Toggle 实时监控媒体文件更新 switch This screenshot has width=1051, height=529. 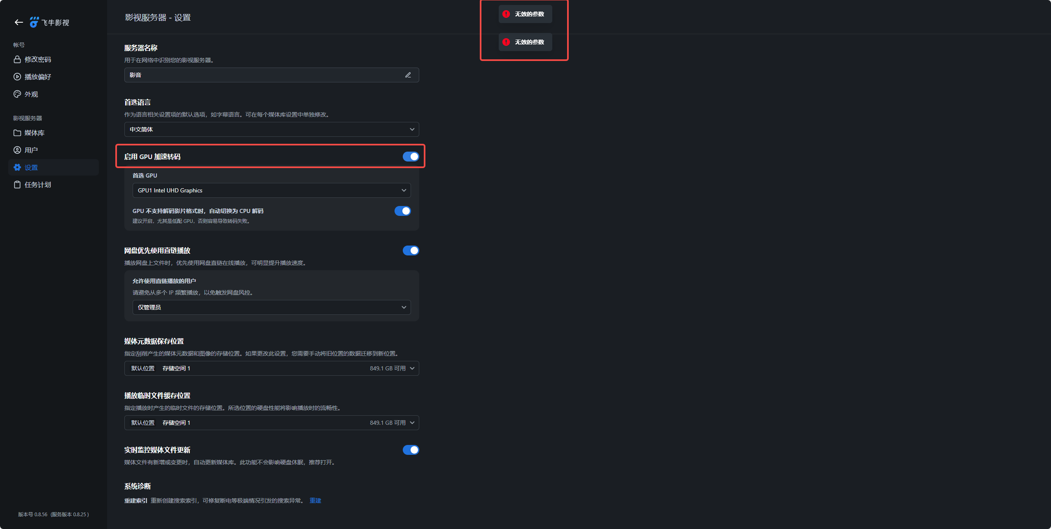click(x=411, y=450)
